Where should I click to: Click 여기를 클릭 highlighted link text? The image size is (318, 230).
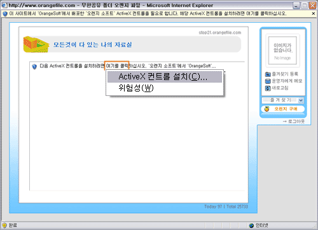tap(116, 66)
